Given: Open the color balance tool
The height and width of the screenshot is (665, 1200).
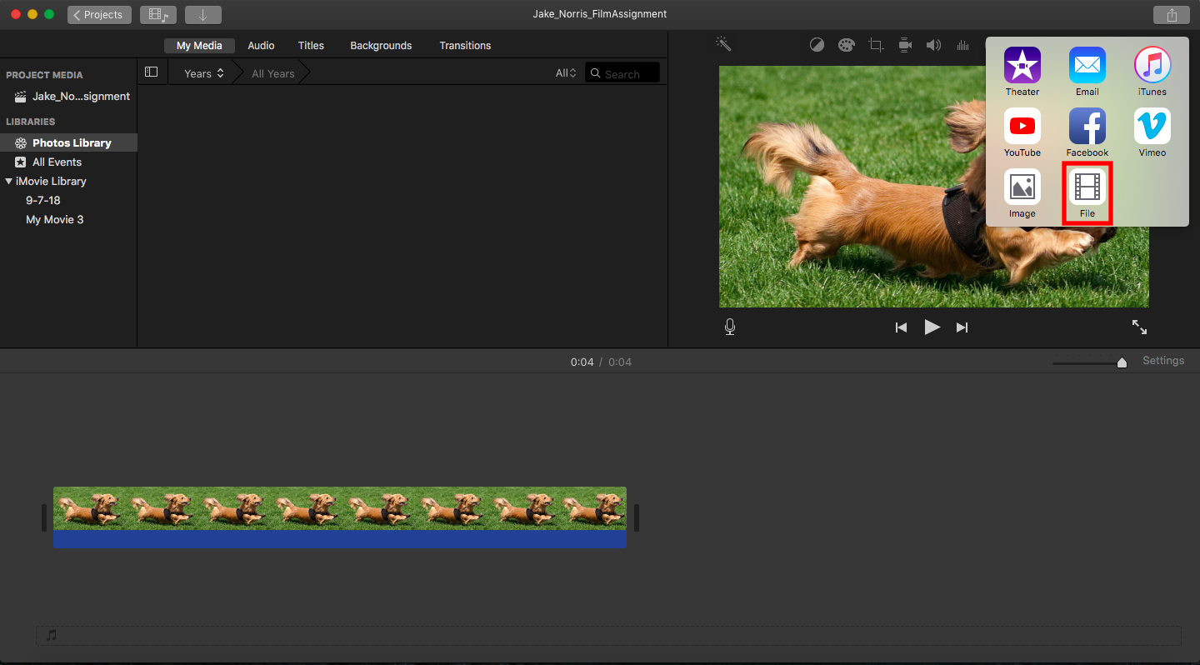Looking at the screenshot, I should coord(817,45).
